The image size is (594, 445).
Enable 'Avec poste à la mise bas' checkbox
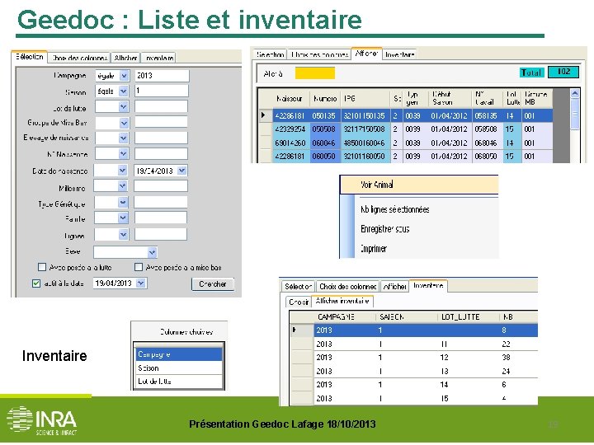pyautogui.click(x=139, y=267)
